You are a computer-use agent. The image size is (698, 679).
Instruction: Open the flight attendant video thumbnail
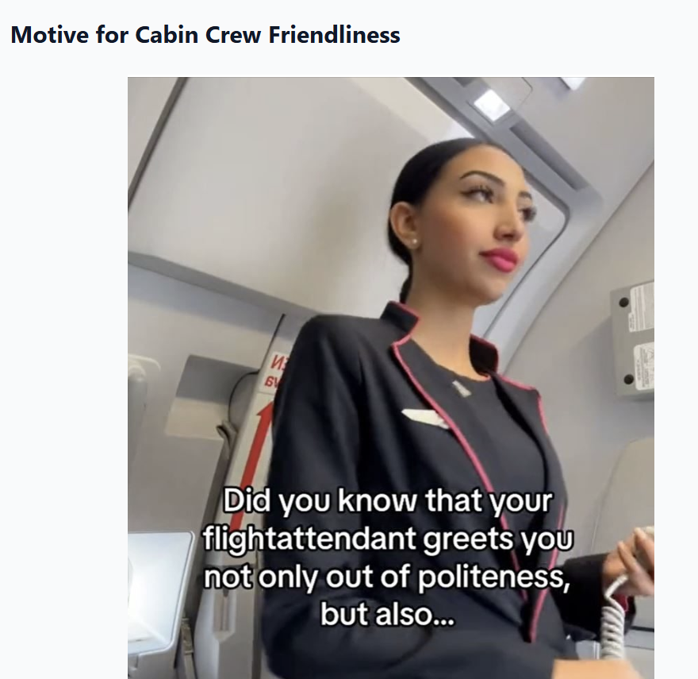(391, 377)
